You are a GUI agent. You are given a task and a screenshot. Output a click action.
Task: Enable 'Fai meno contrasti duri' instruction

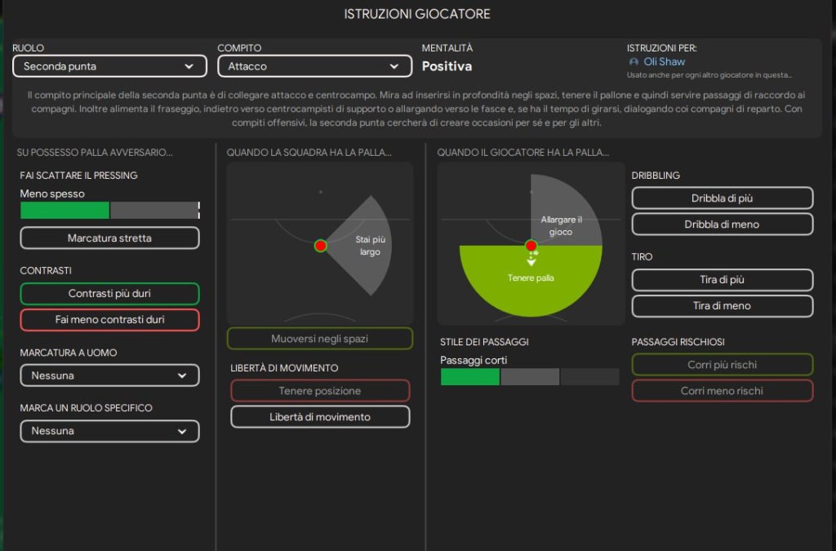(109, 320)
